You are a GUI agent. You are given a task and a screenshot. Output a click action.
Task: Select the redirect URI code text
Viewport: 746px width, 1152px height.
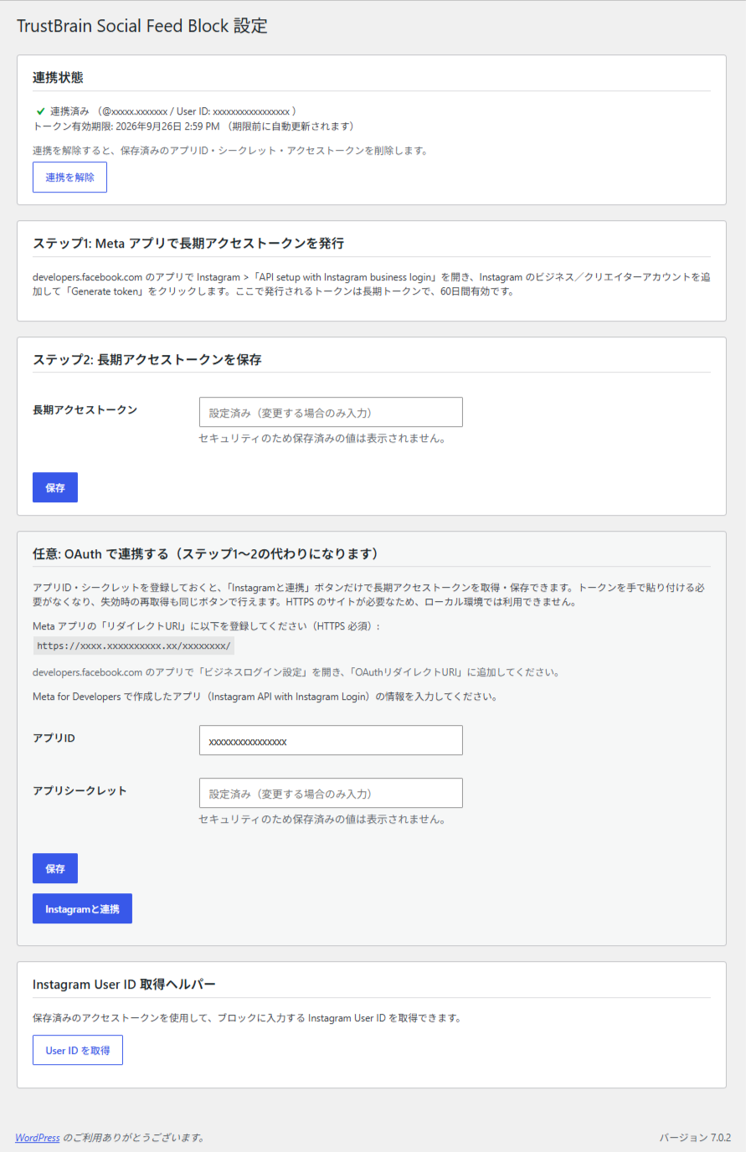pos(134,645)
